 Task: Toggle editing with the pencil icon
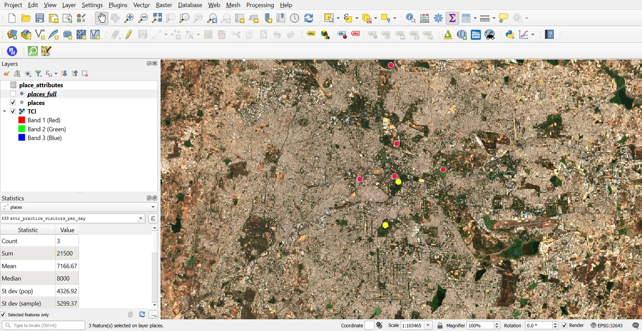129,35
